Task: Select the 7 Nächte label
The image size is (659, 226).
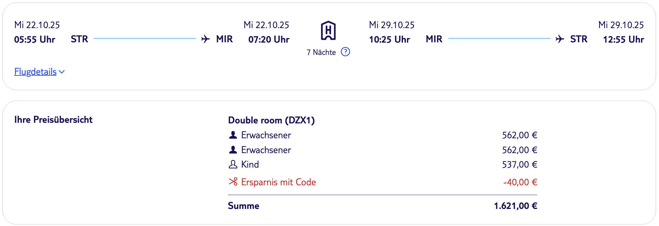Action: (321, 52)
